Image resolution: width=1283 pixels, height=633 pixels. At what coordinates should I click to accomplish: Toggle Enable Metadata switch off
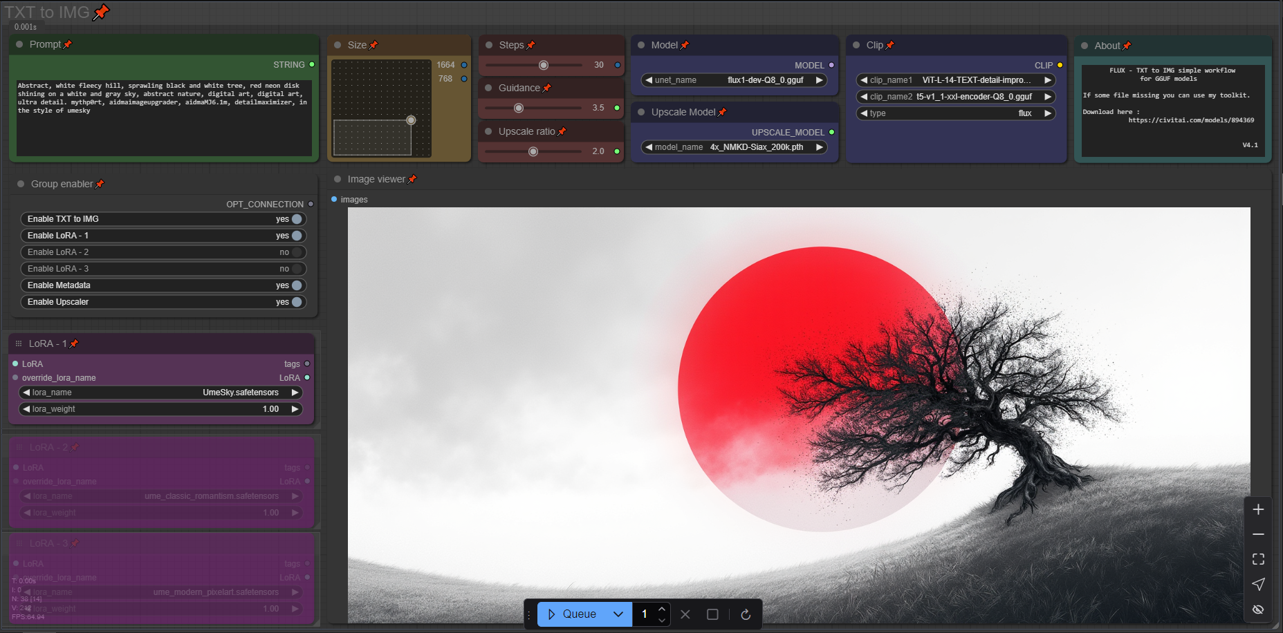point(297,285)
